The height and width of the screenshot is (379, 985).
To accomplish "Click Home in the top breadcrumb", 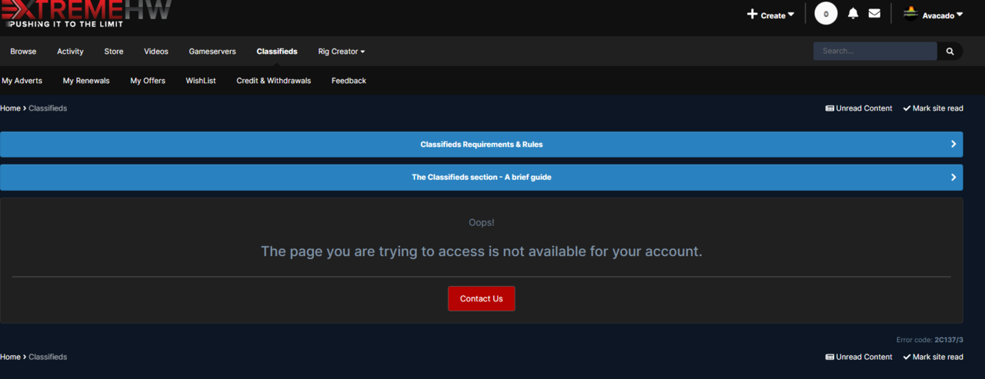I will pos(10,108).
